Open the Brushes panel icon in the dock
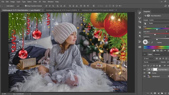 (140, 18)
